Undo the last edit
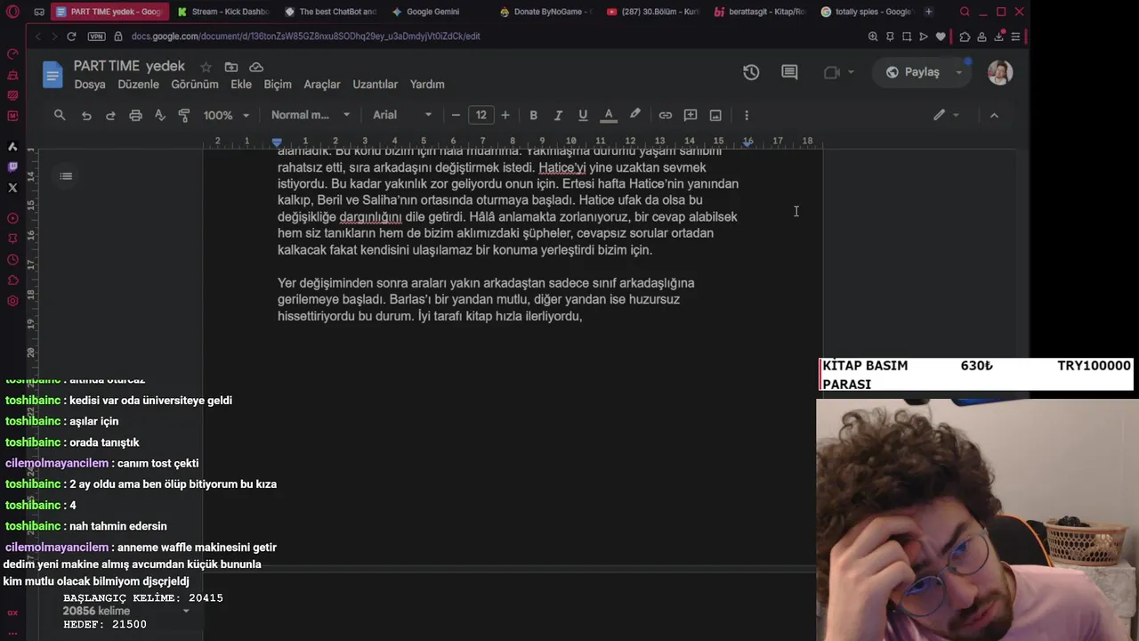 click(86, 115)
